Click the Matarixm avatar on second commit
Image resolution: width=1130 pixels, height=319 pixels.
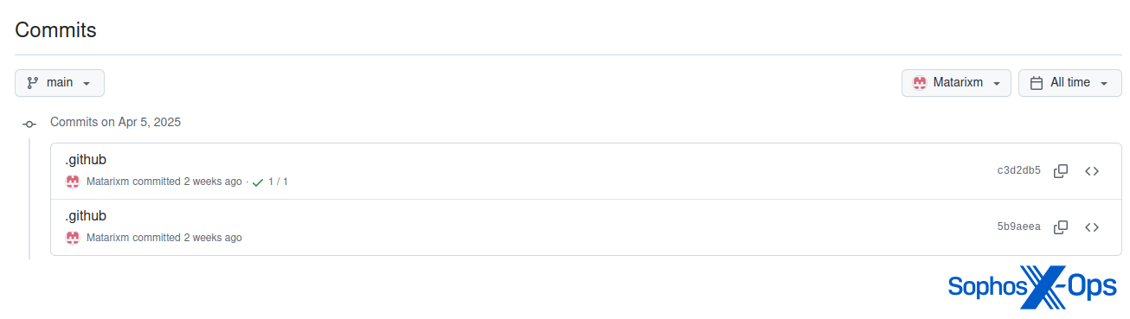click(x=73, y=237)
